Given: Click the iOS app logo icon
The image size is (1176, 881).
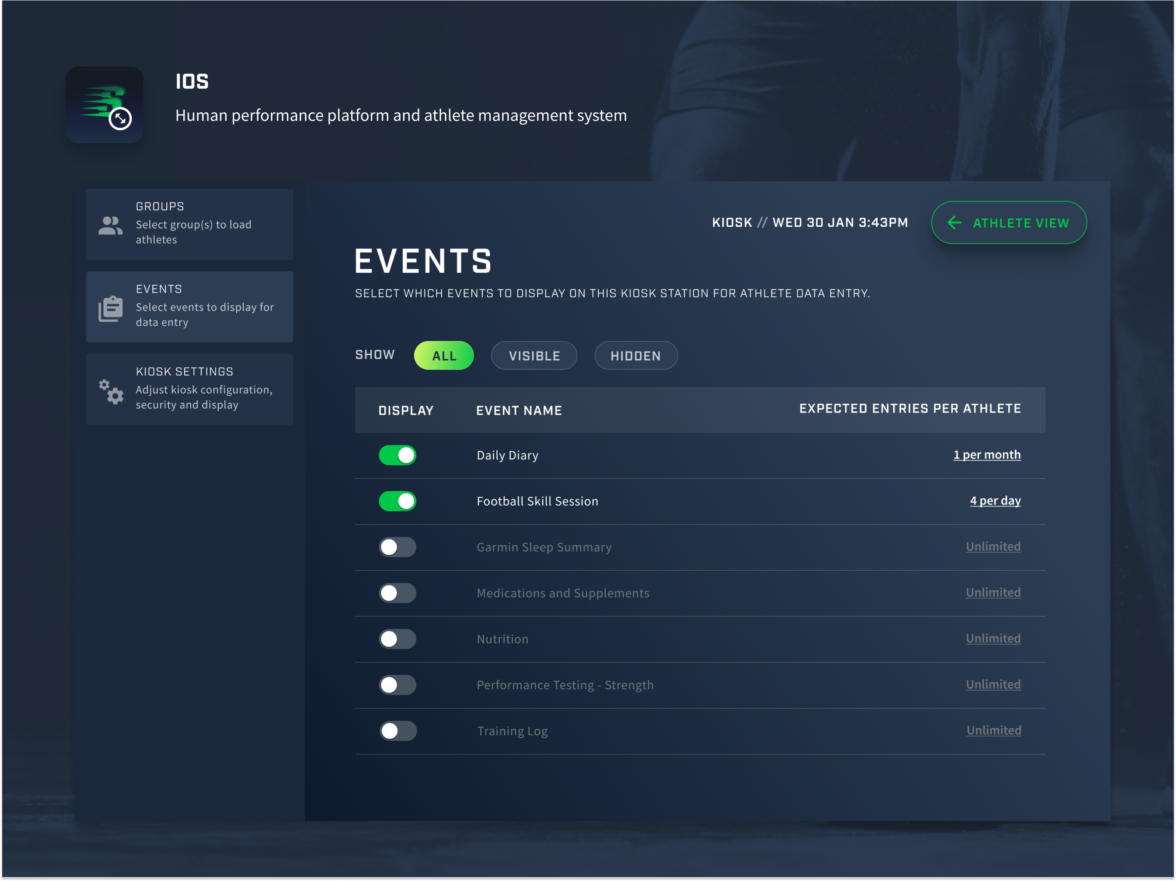Looking at the screenshot, I should pyautogui.click(x=104, y=105).
